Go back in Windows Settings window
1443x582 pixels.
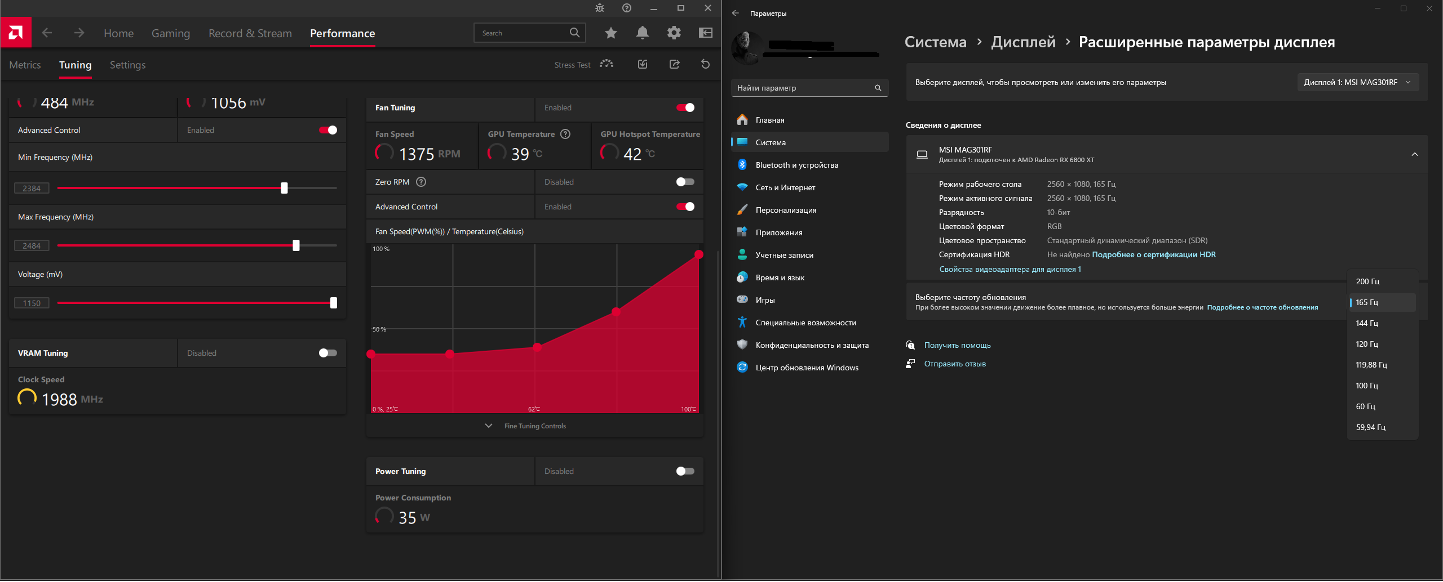pyautogui.click(x=735, y=13)
